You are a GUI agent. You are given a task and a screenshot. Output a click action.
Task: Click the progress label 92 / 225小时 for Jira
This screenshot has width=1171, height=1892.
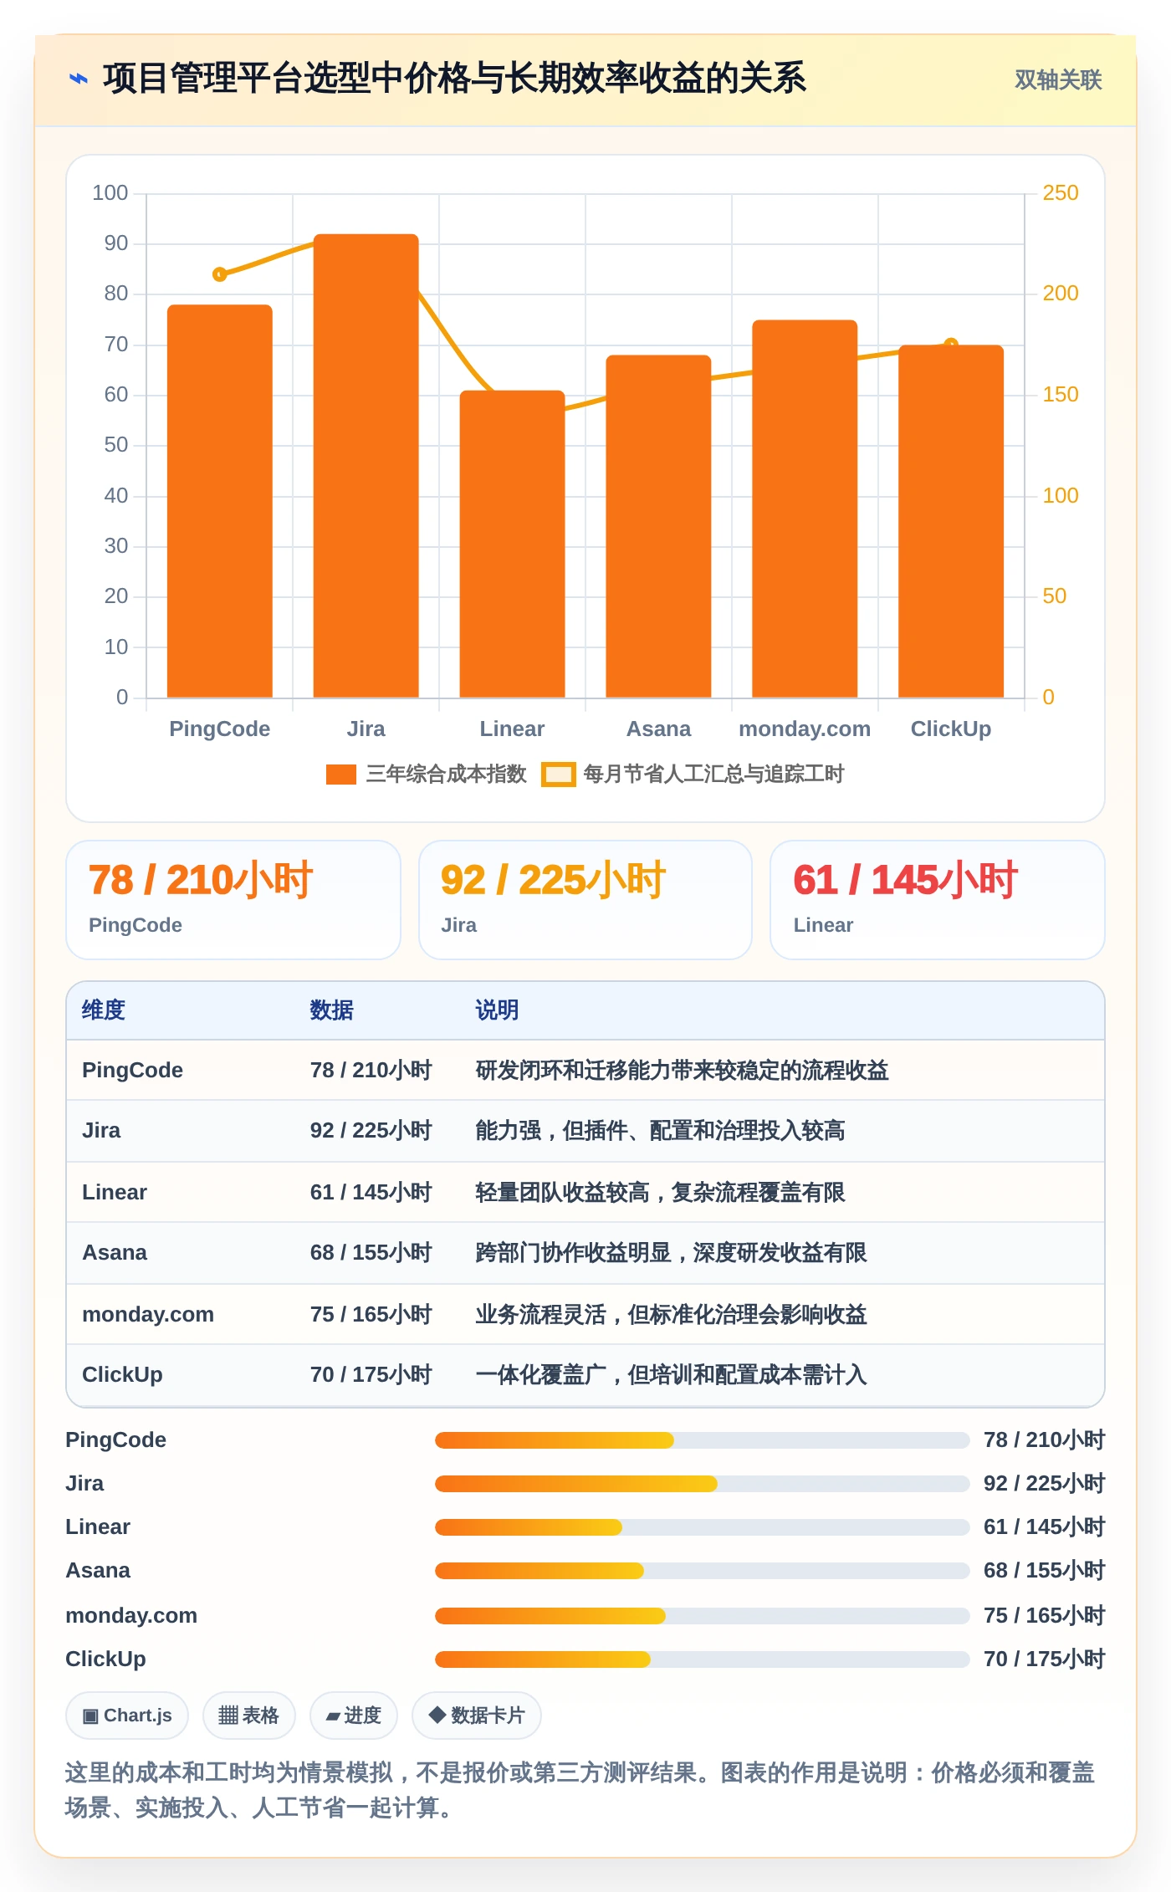pos(1045,1484)
